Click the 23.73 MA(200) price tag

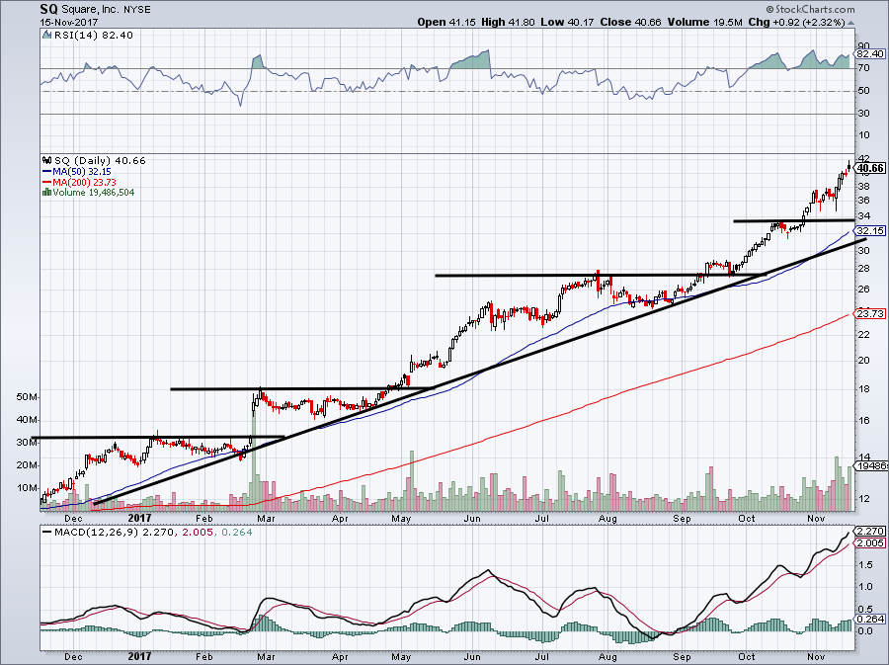[870, 313]
